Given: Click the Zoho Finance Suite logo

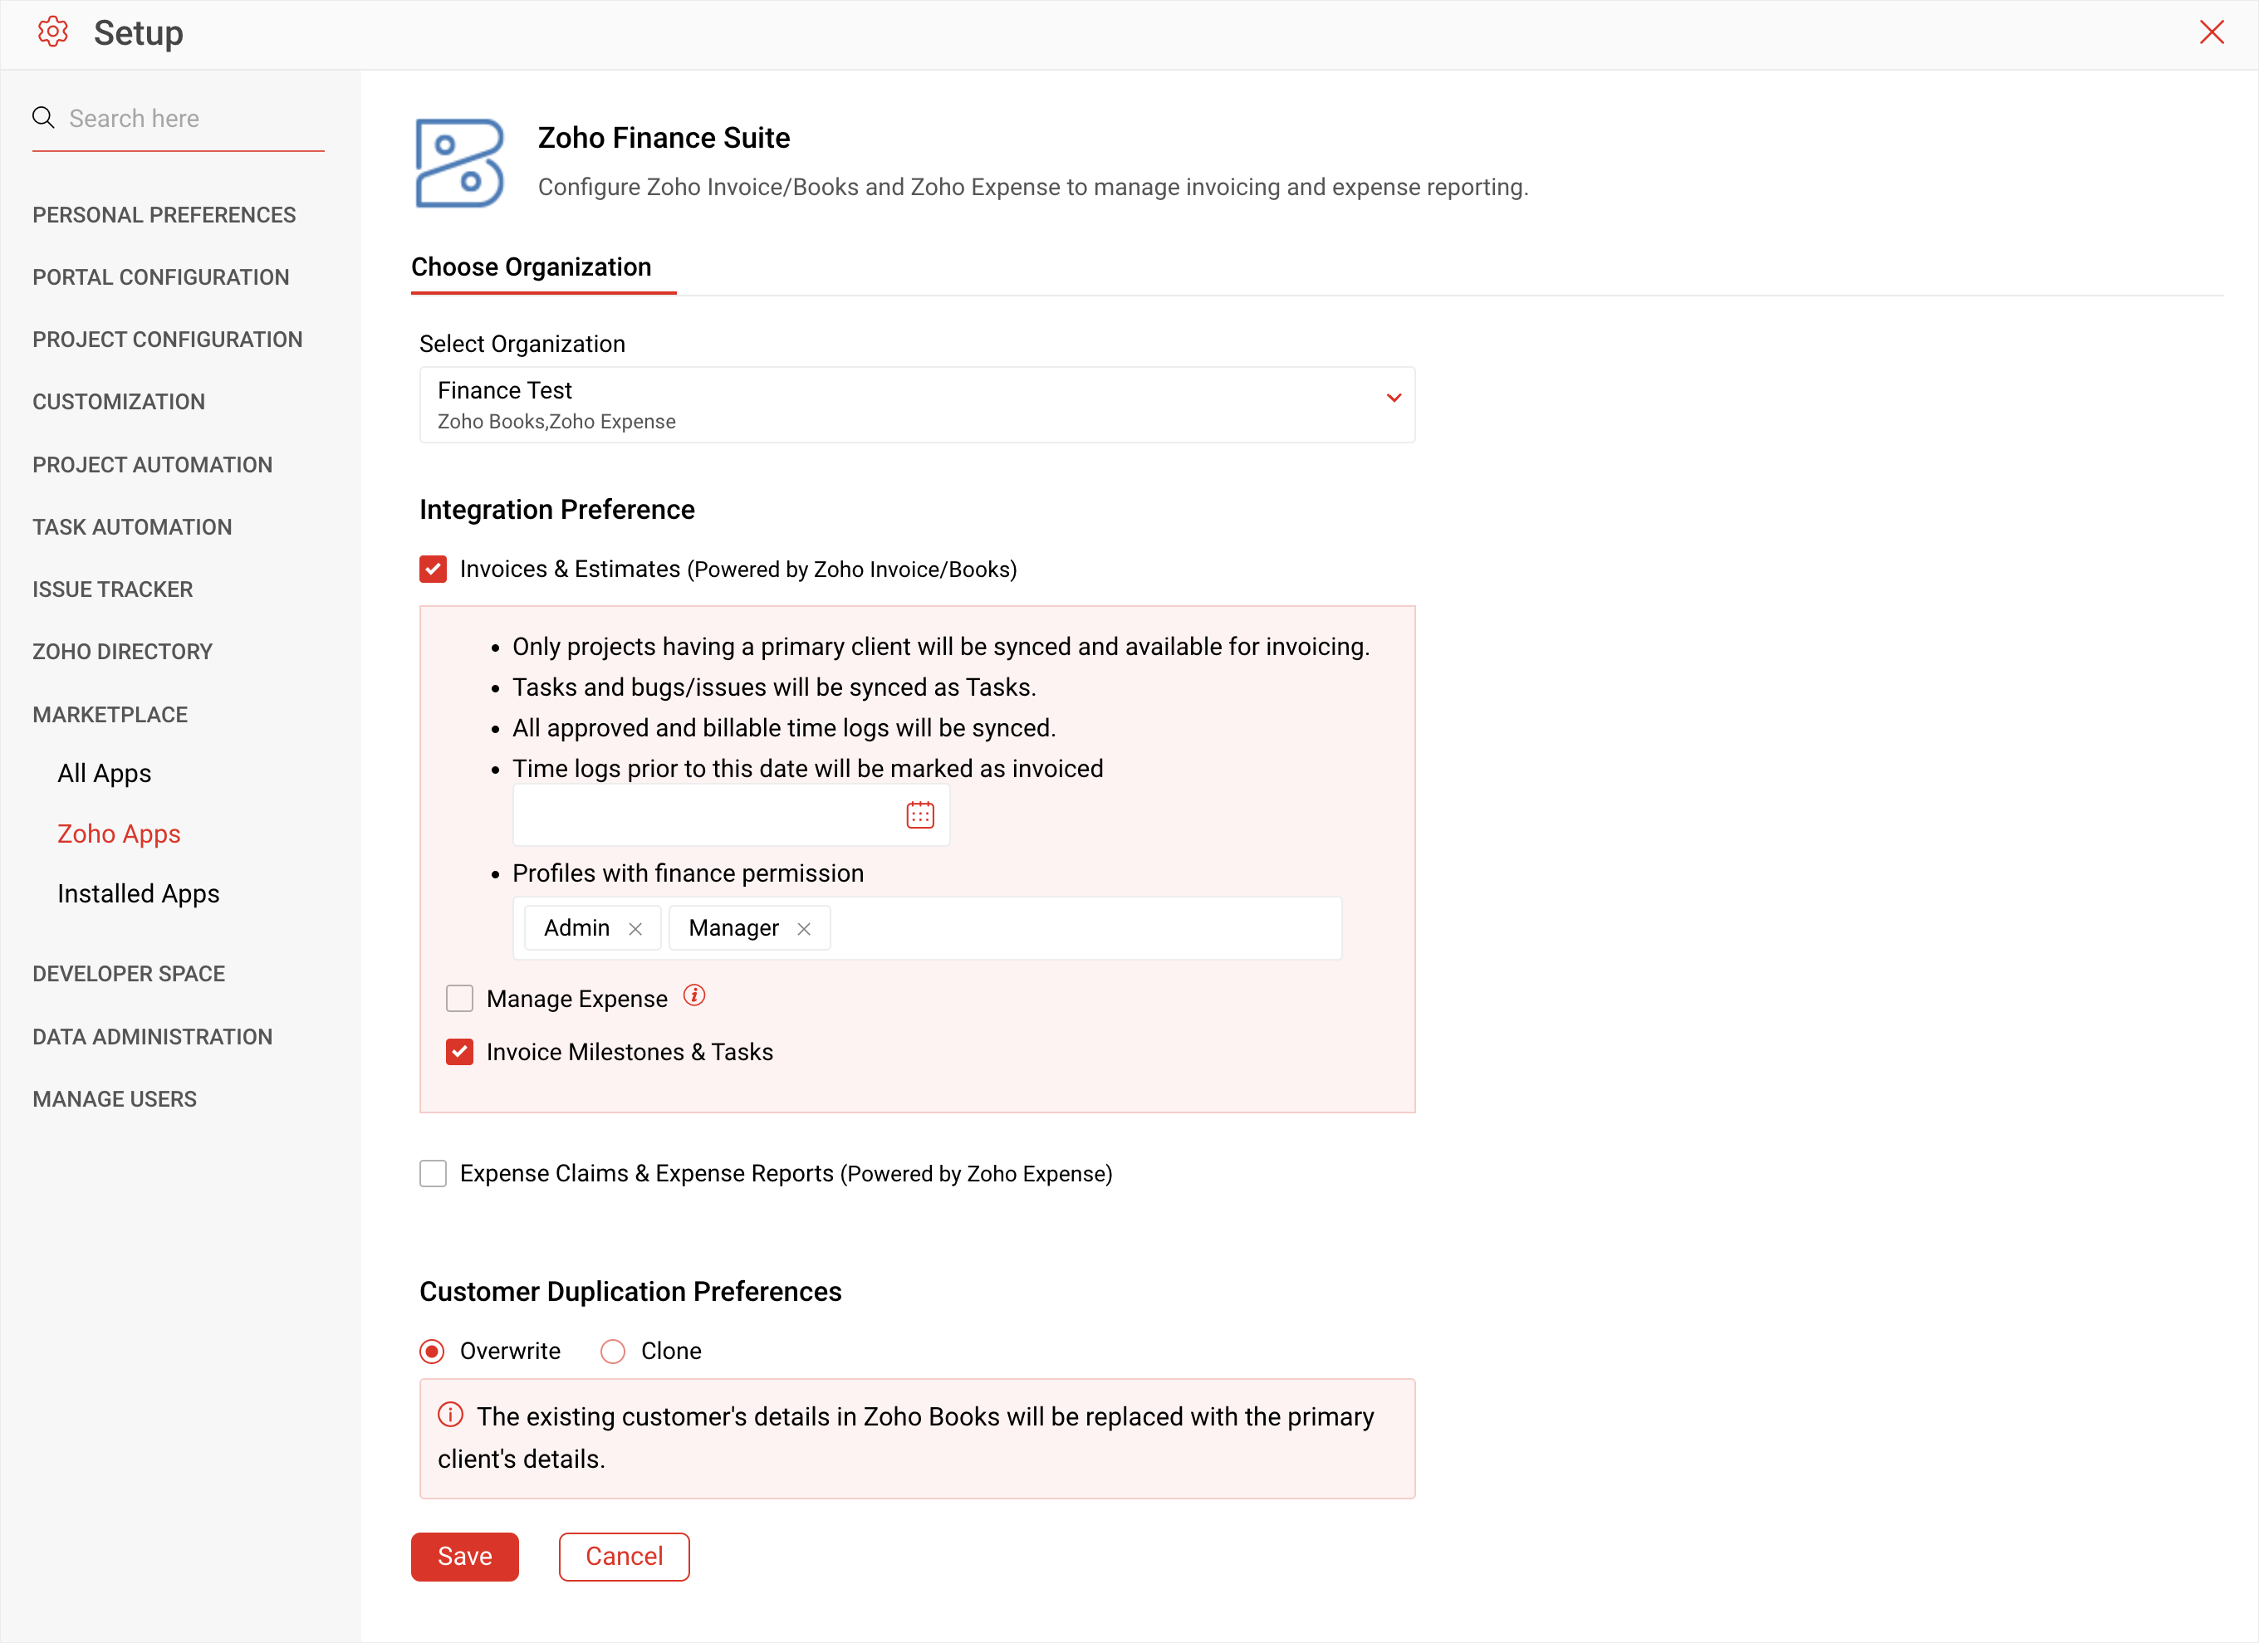Looking at the screenshot, I should coord(459,163).
